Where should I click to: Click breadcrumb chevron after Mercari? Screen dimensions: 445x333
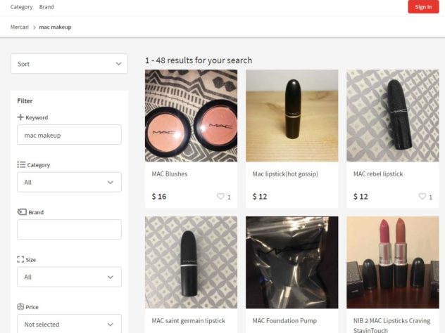tap(34, 27)
